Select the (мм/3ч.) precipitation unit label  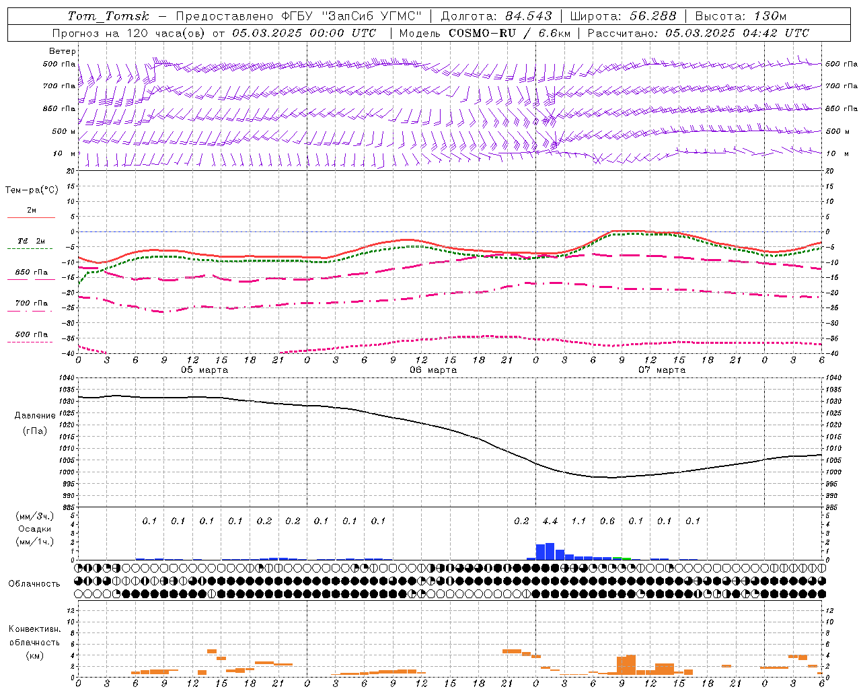[x=33, y=516]
